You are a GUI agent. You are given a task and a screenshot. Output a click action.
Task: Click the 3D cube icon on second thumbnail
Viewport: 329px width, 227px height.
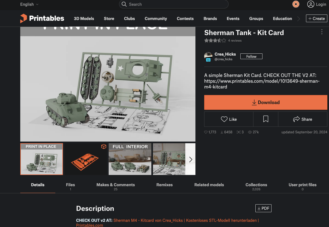pyautogui.click(x=103, y=147)
